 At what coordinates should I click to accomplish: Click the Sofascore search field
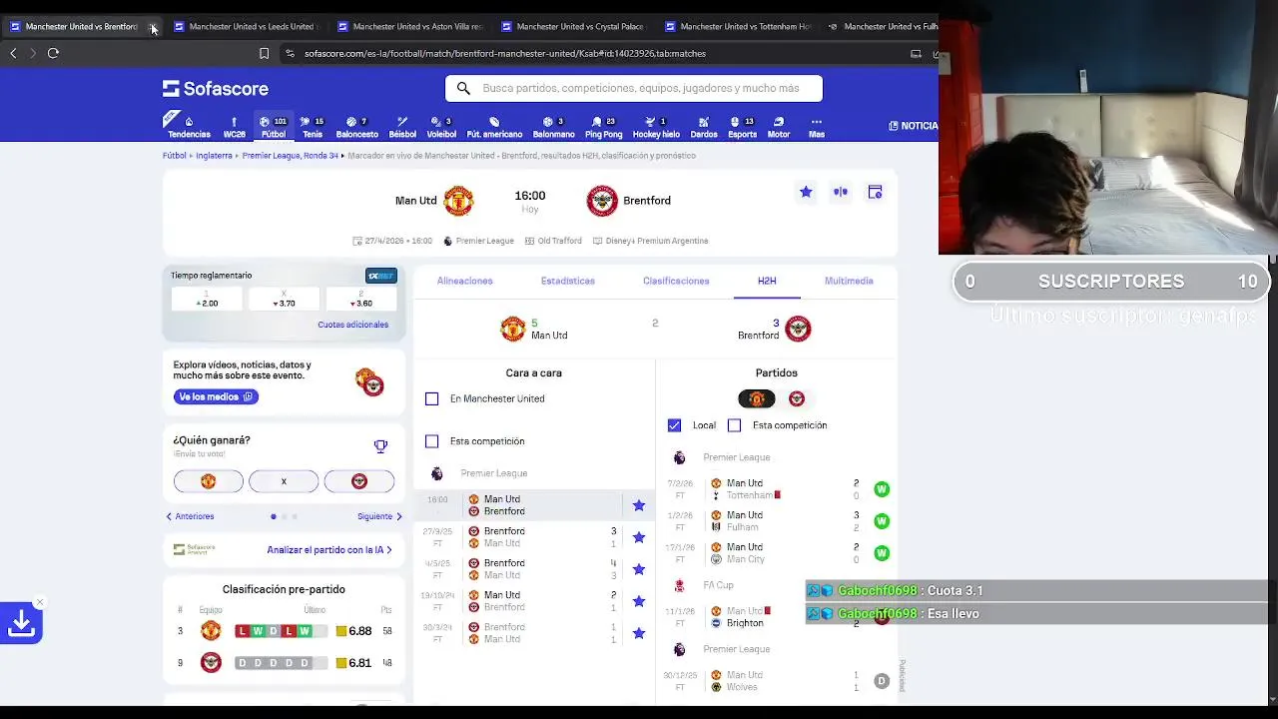[634, 88]
